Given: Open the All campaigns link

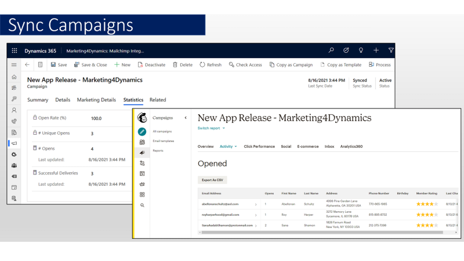Looking at the screenshot, I should point(162,132).
